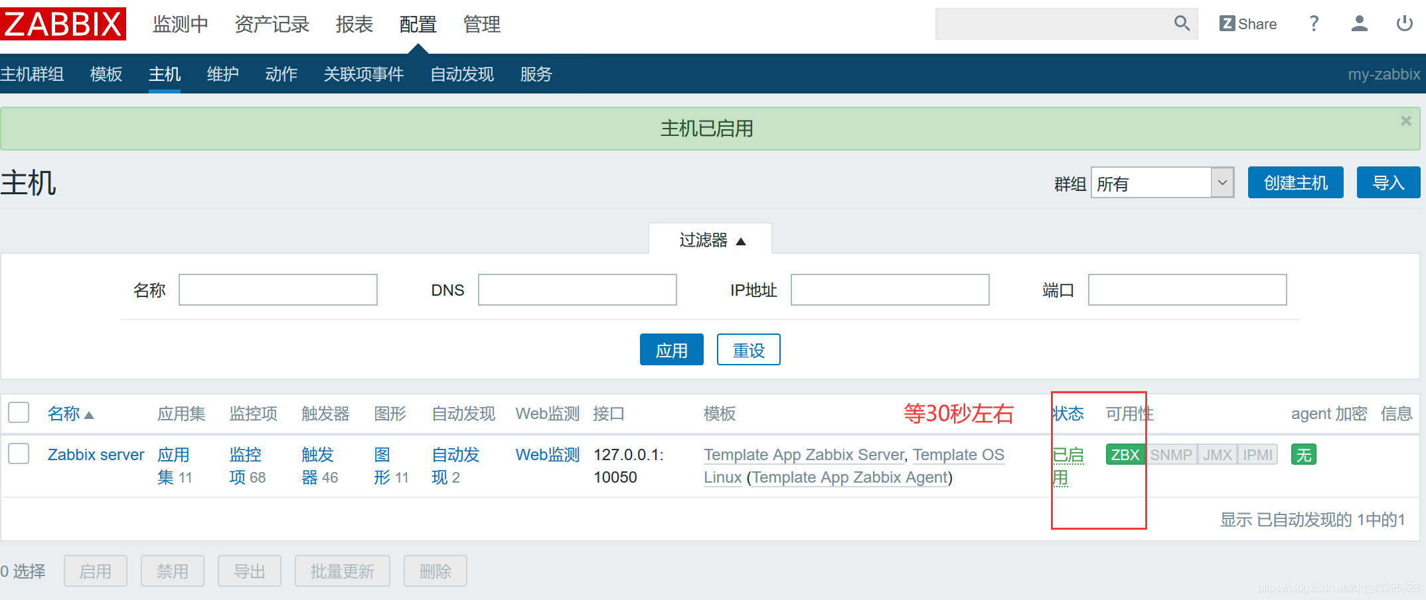Screen dimensions: 1426x600
Task: Open the user profile icon
Action: pyautogui.click(x=1359, y=24)
